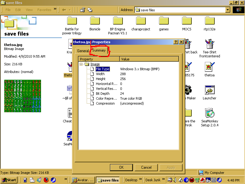Select the Color Representation property row

(x=106, y=98)
